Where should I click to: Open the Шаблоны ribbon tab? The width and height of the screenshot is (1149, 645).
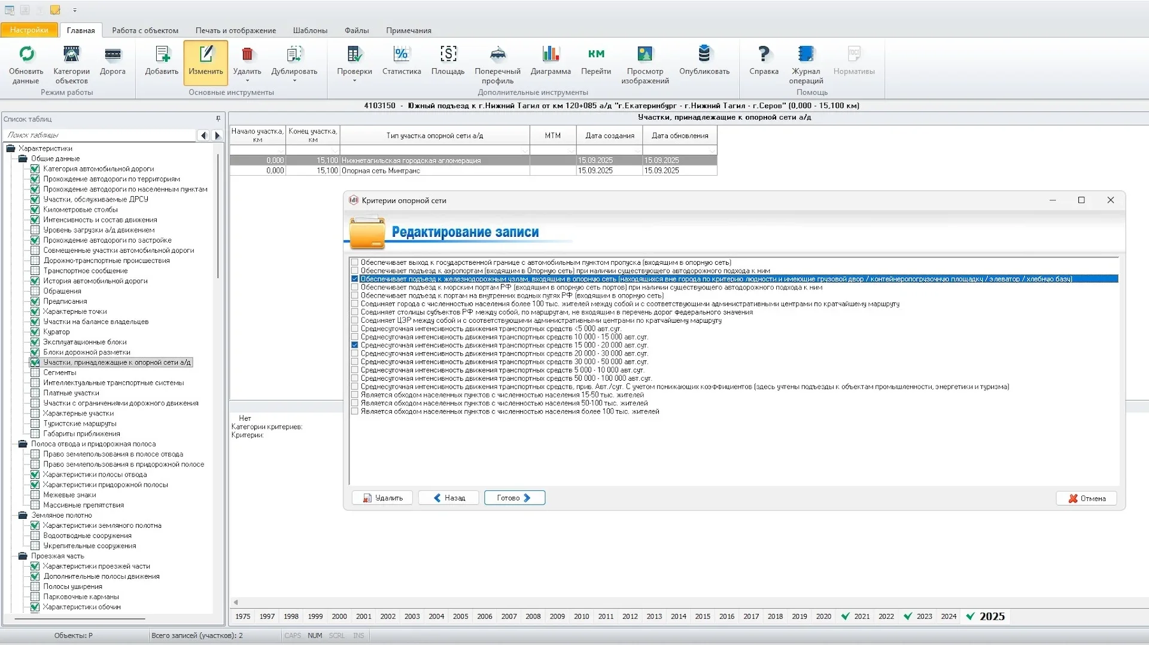(x=310, y=30)
